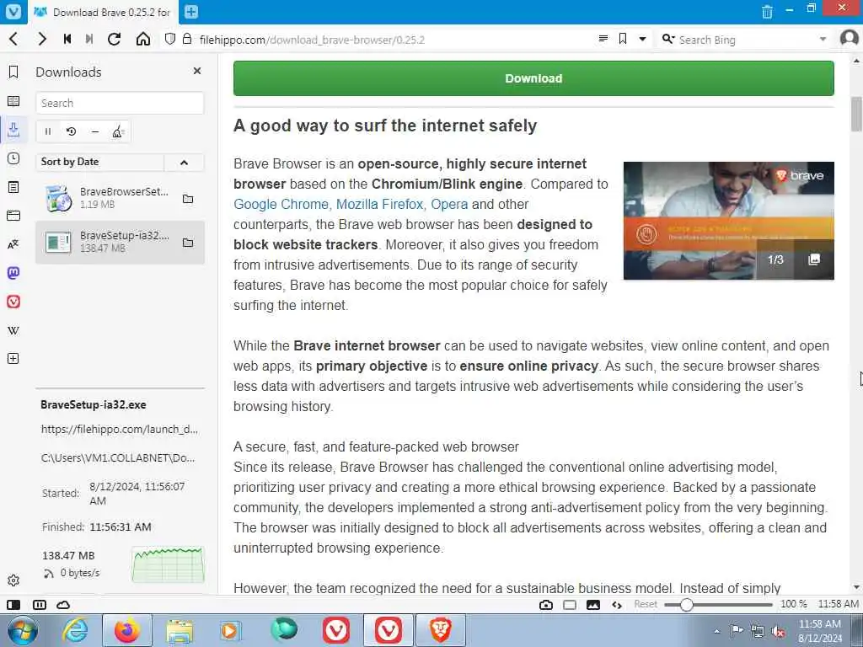Open the Window panel

(x=13, y=216)
